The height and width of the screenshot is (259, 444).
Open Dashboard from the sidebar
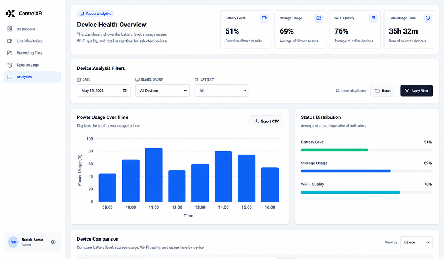point(32,29)
